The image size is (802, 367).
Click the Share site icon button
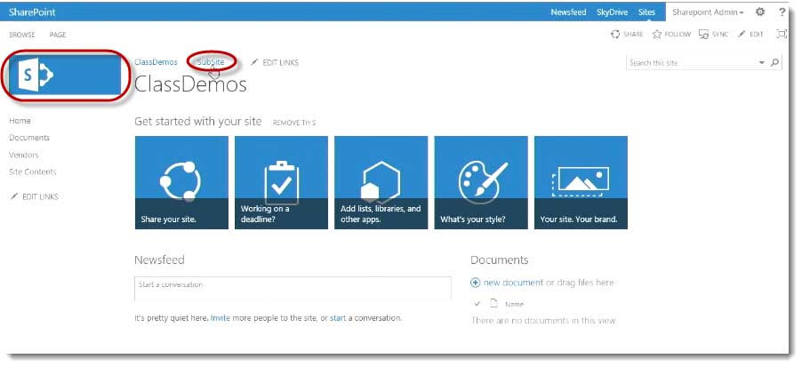coord(627,35)
